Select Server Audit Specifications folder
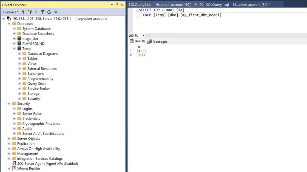This screenshot has width=307, height=172. click(x=43, y=134)
